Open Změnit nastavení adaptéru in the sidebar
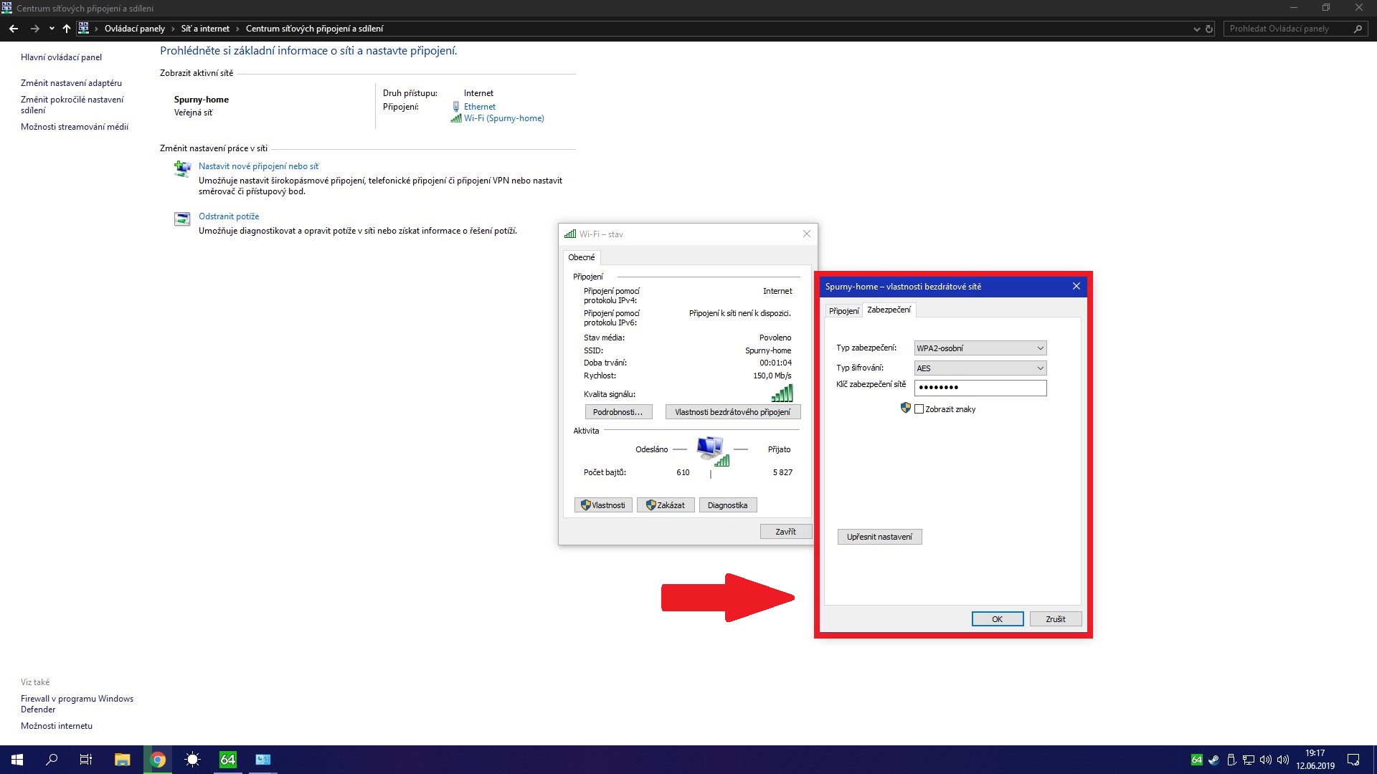This screenshot has width=1377, height=774. click(71, 83)
